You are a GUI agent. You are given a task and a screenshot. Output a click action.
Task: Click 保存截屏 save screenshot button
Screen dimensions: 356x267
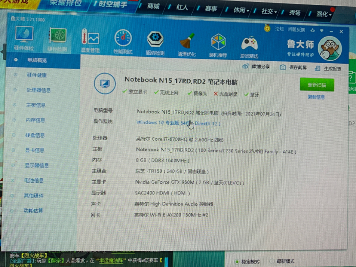tap(298, 68)
